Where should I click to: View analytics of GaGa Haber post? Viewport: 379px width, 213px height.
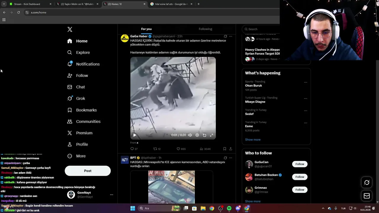205,149
